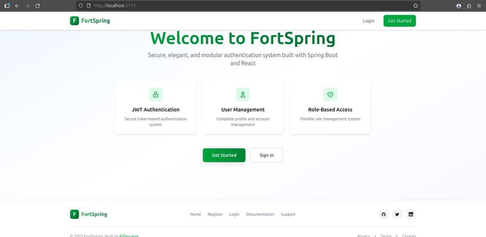
Task: Click the Login link in header
Action: click(369, 20)
